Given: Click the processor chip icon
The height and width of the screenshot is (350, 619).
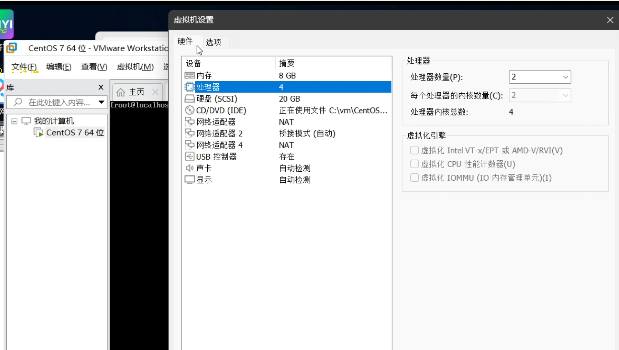Looking at the screenshot, I should coord(190,87).
